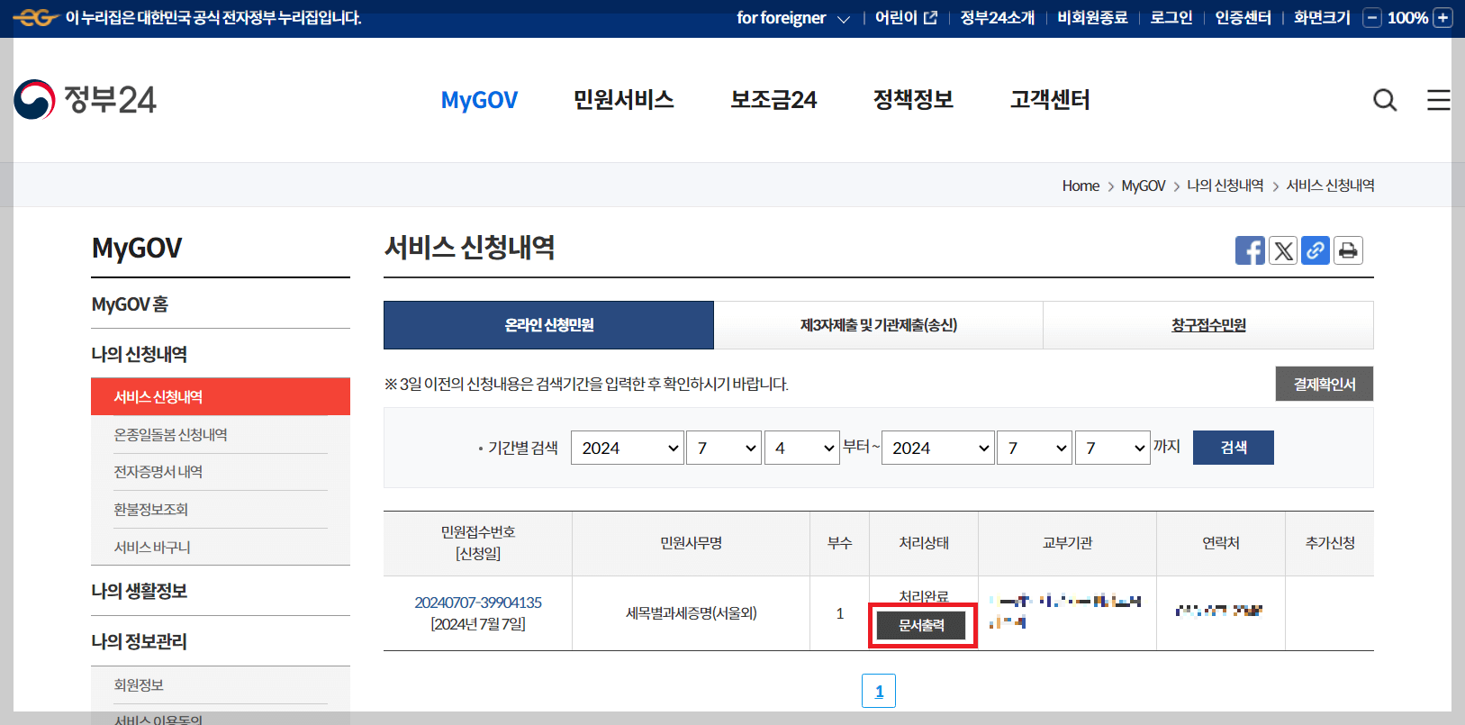The image size is (1465, 725).
Task: Share page on X (Twitter) icon
Action: coord(1283,250)
